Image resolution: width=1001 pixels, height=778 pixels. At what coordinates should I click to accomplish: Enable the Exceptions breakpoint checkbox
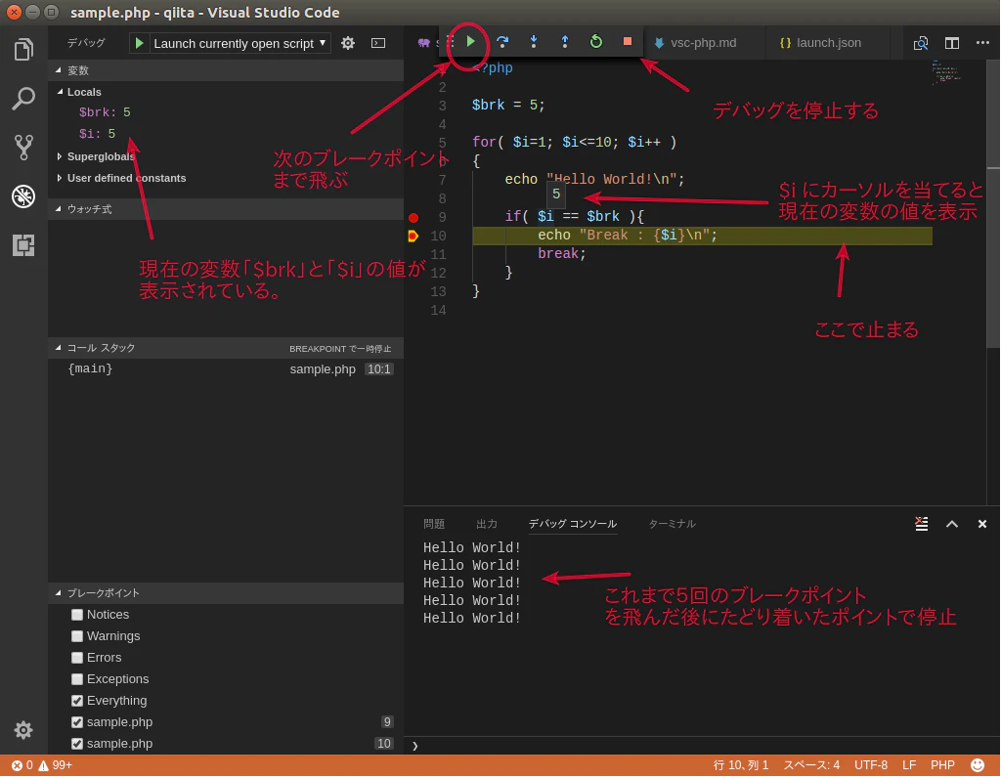77,679
